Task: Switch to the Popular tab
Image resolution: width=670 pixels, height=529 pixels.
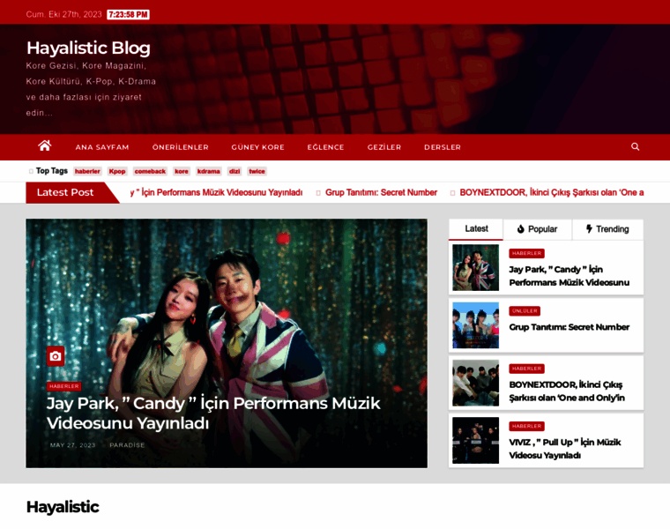Action: tap(537, 229)
